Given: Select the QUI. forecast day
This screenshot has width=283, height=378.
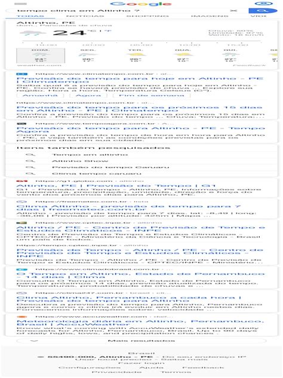Looking at the screenshot, I should (230, 56).
